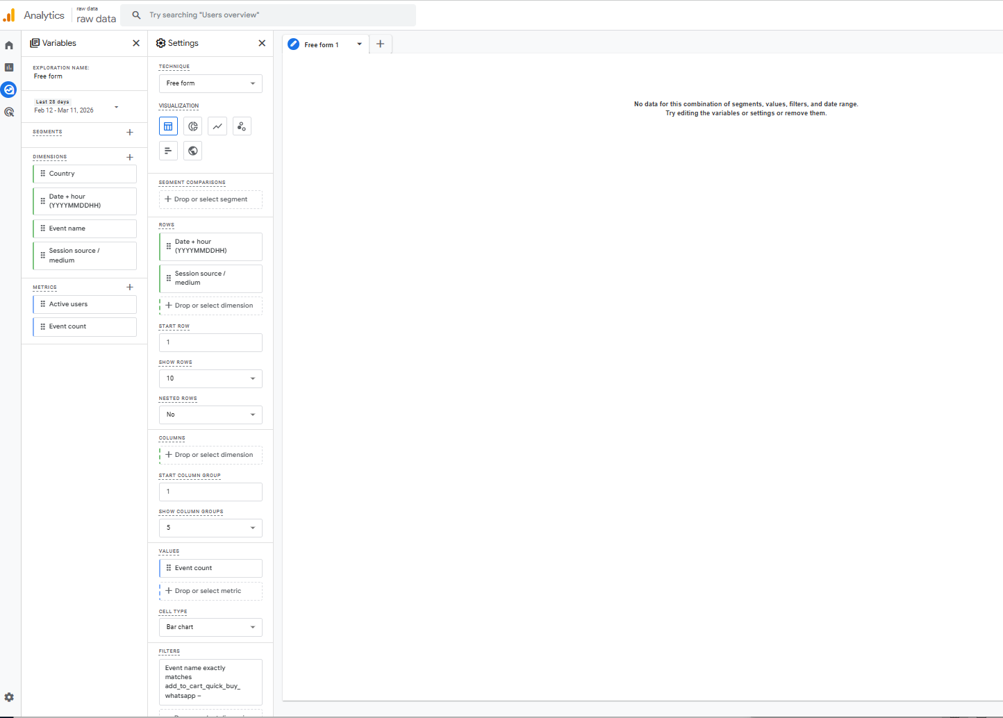Click the Start Column Group input field
The width and height of the screenshot is (1003, 718).
click(210, 492)
